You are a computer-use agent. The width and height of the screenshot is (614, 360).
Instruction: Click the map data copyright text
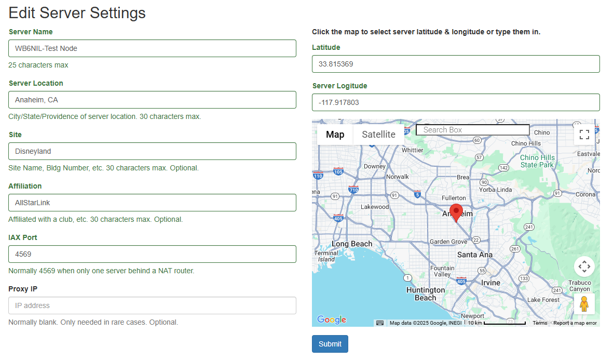(426, 323)
